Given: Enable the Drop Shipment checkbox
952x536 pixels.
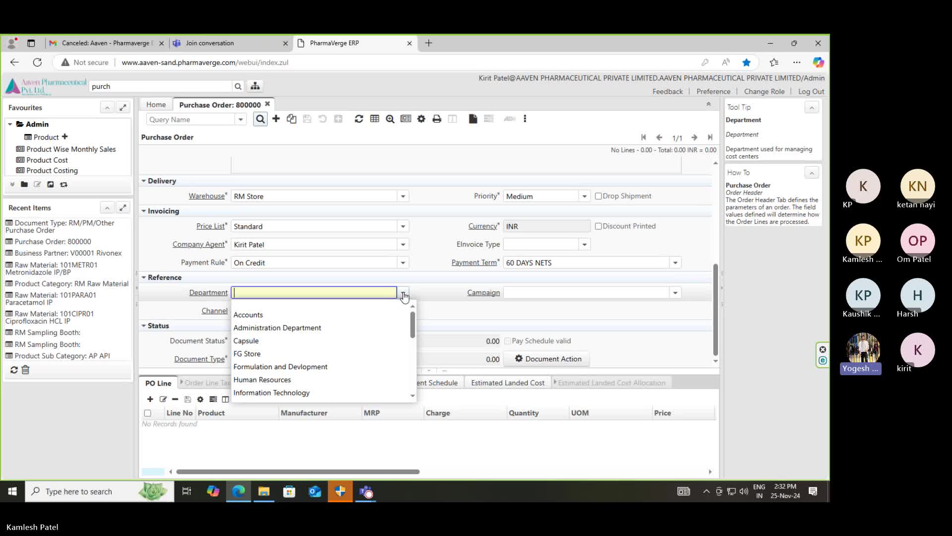Looking at the screenshot, I should (598, 196).
